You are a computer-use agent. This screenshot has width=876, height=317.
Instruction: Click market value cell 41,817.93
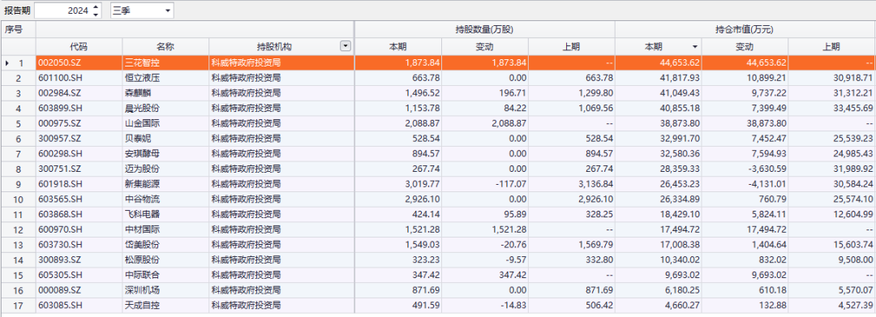(658, 78)
